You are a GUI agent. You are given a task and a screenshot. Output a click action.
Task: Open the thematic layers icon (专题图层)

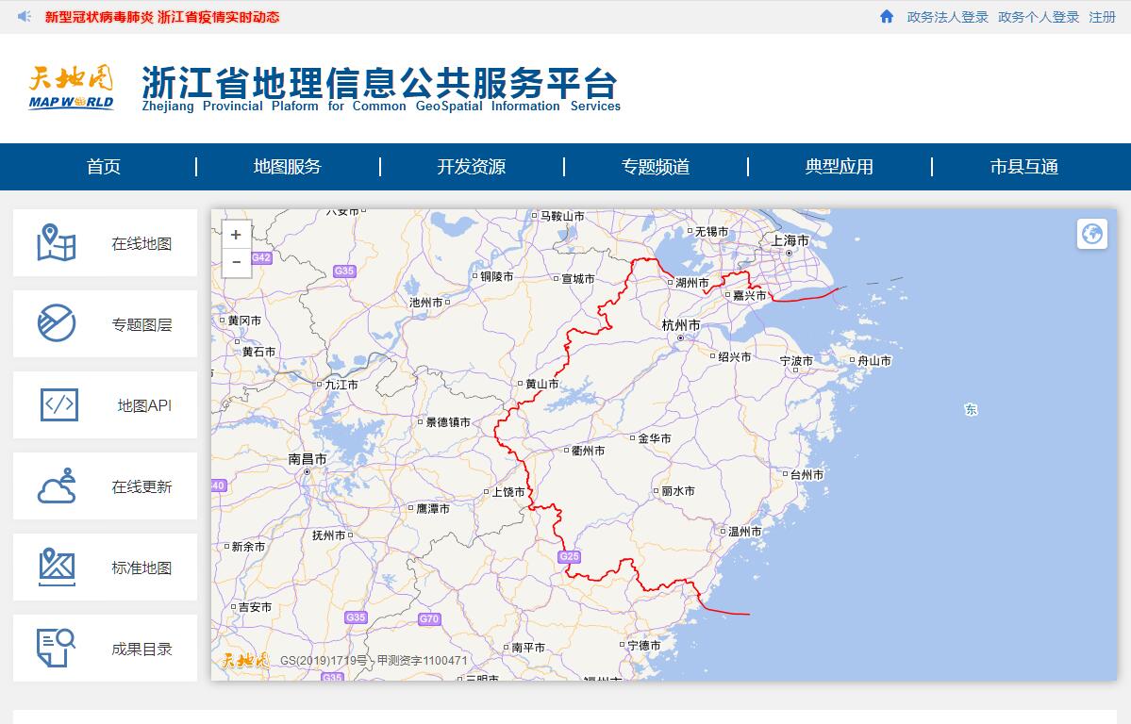[x=57, y=324]
